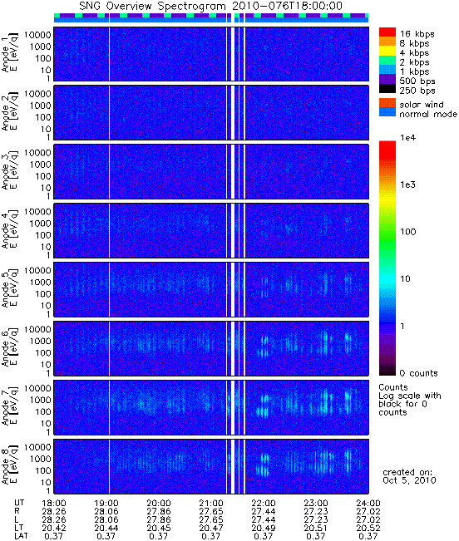Click the orange 8 kbps legend swatch
Viewport: 459px width, 541px height.
click(387, 42)
